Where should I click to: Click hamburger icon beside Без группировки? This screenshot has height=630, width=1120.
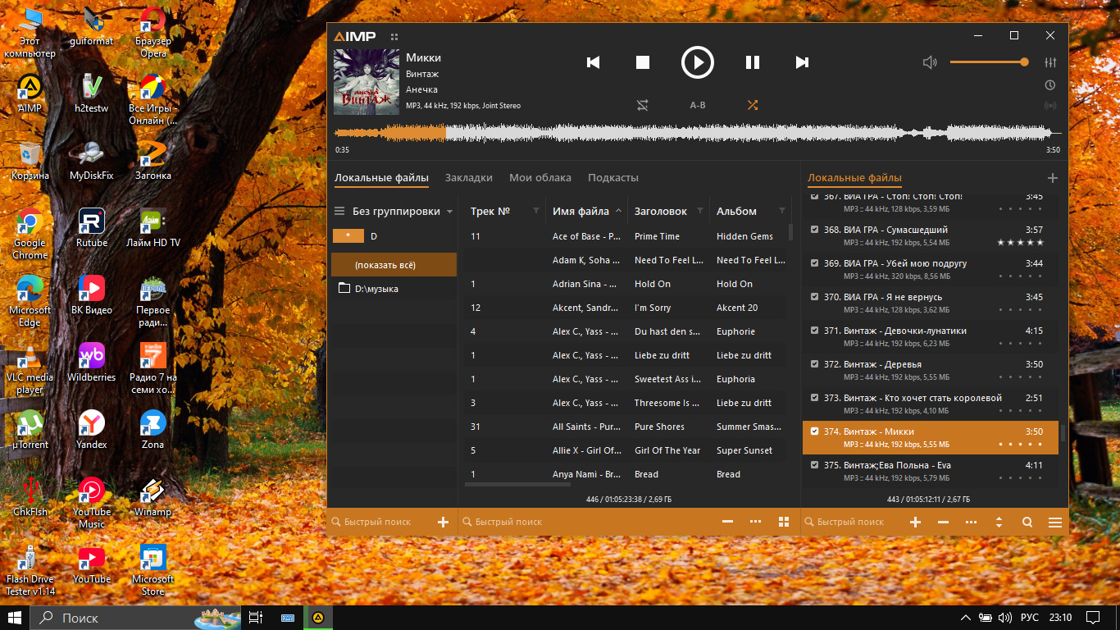point(339,212)
